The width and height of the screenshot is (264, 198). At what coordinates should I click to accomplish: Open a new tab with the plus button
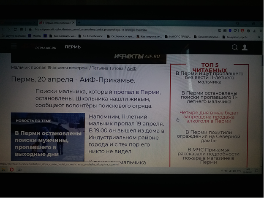[x=79, y=22]
